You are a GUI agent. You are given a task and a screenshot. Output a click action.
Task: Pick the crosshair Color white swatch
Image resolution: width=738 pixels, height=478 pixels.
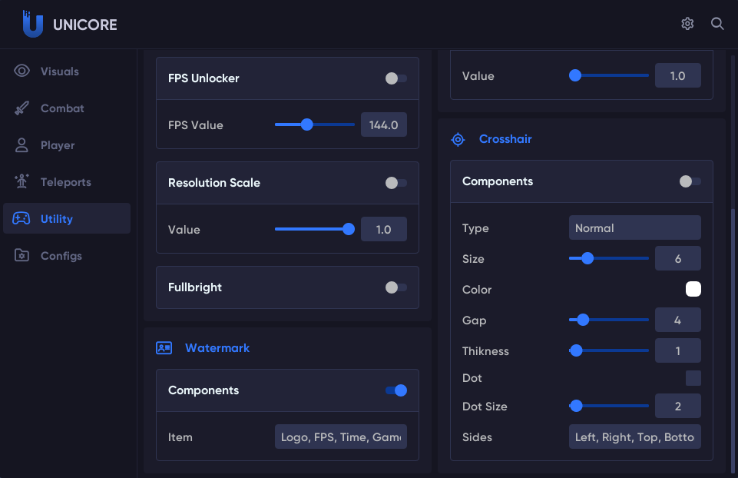[693, 289]
